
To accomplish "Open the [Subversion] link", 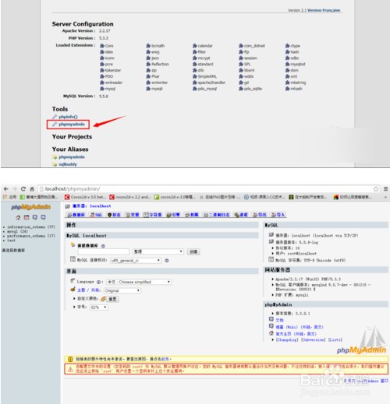I will pyautogui.click(x=314, y=339).
